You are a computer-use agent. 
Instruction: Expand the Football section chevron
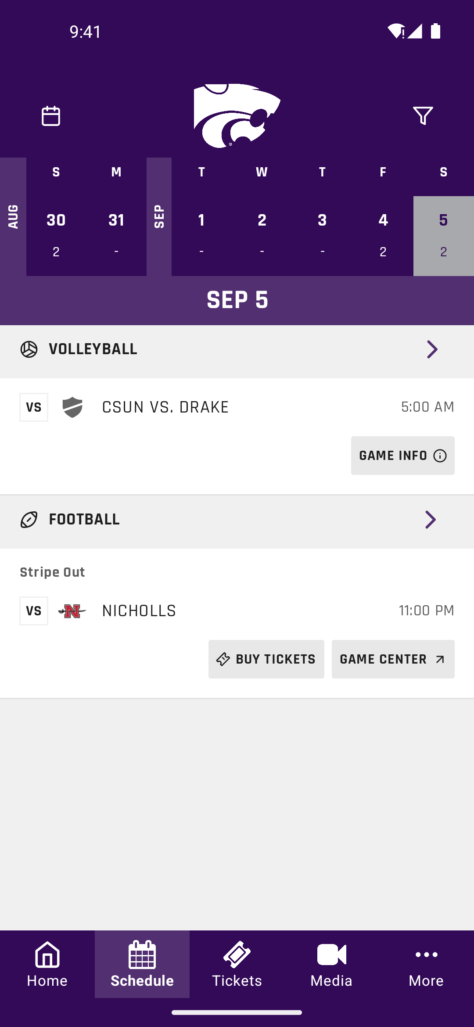point(431,520)
